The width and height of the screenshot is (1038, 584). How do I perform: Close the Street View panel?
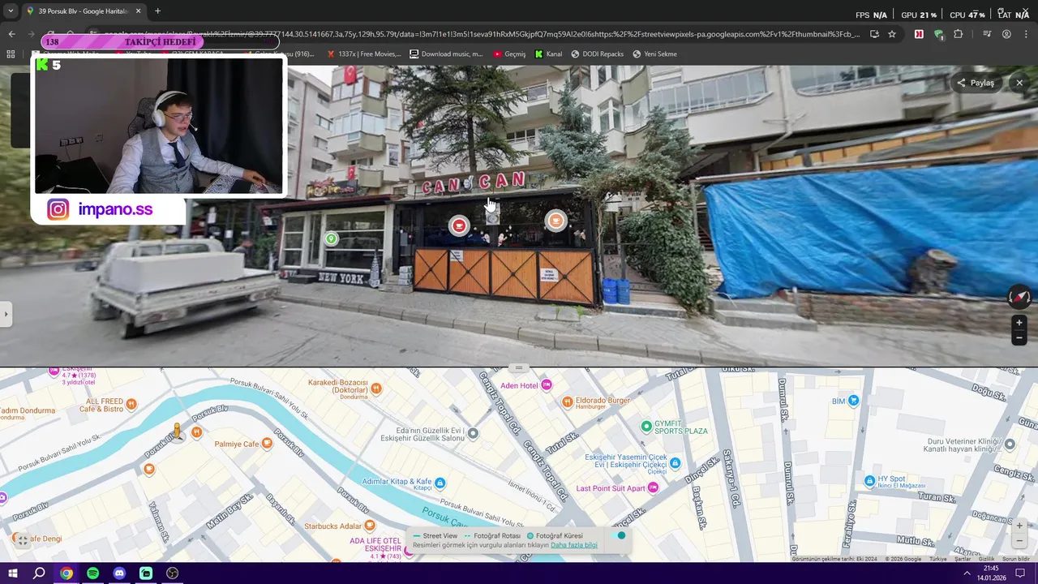(1019, 83)
